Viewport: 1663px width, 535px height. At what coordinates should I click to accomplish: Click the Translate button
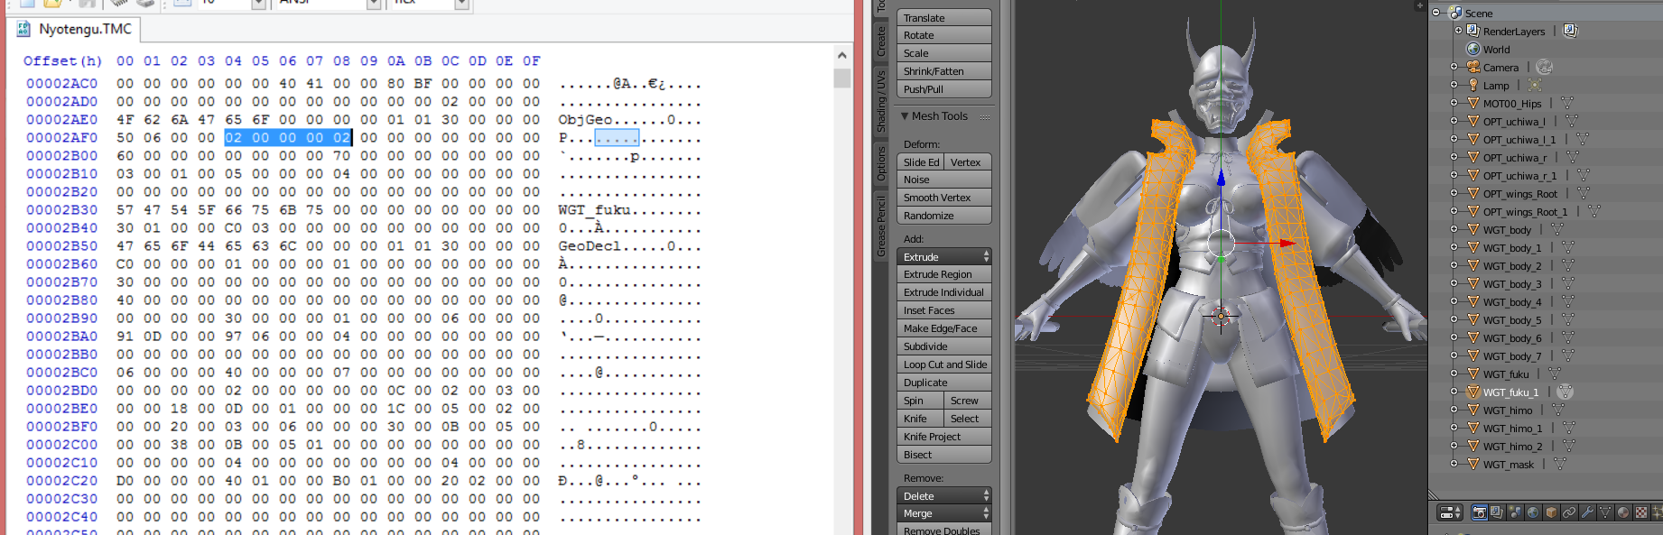pos(944,17)
